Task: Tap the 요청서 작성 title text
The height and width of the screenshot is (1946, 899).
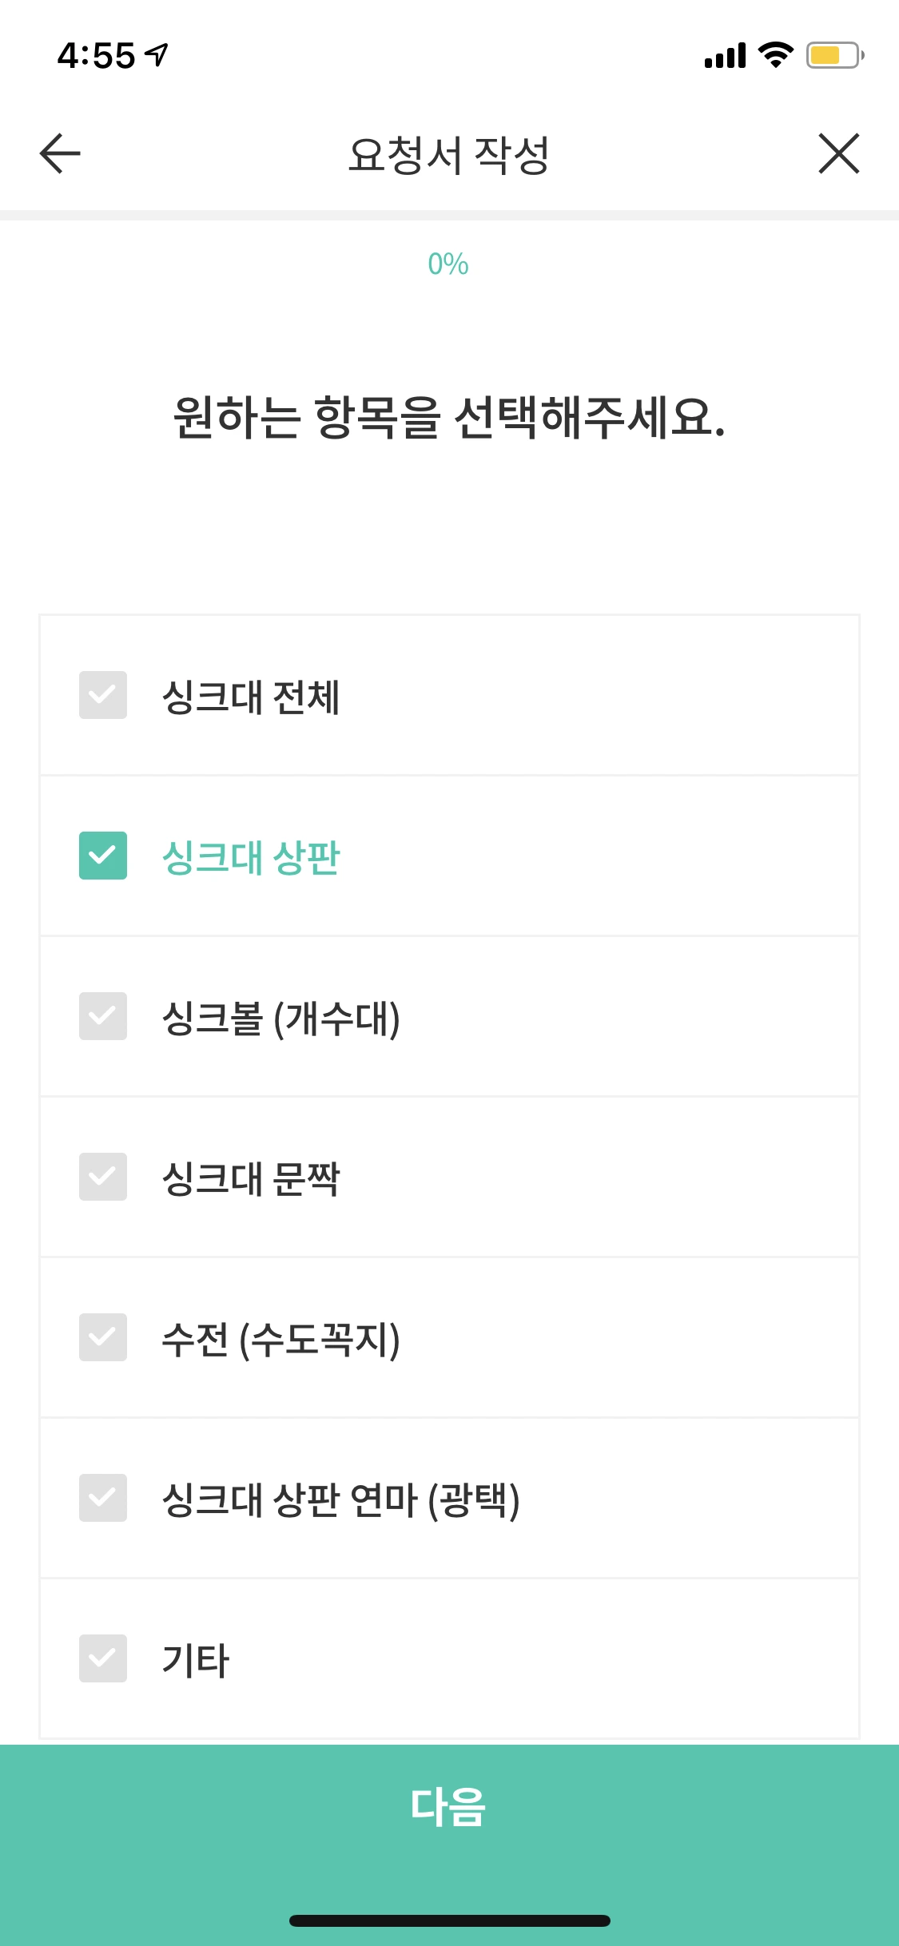Action: pos(449,154)
